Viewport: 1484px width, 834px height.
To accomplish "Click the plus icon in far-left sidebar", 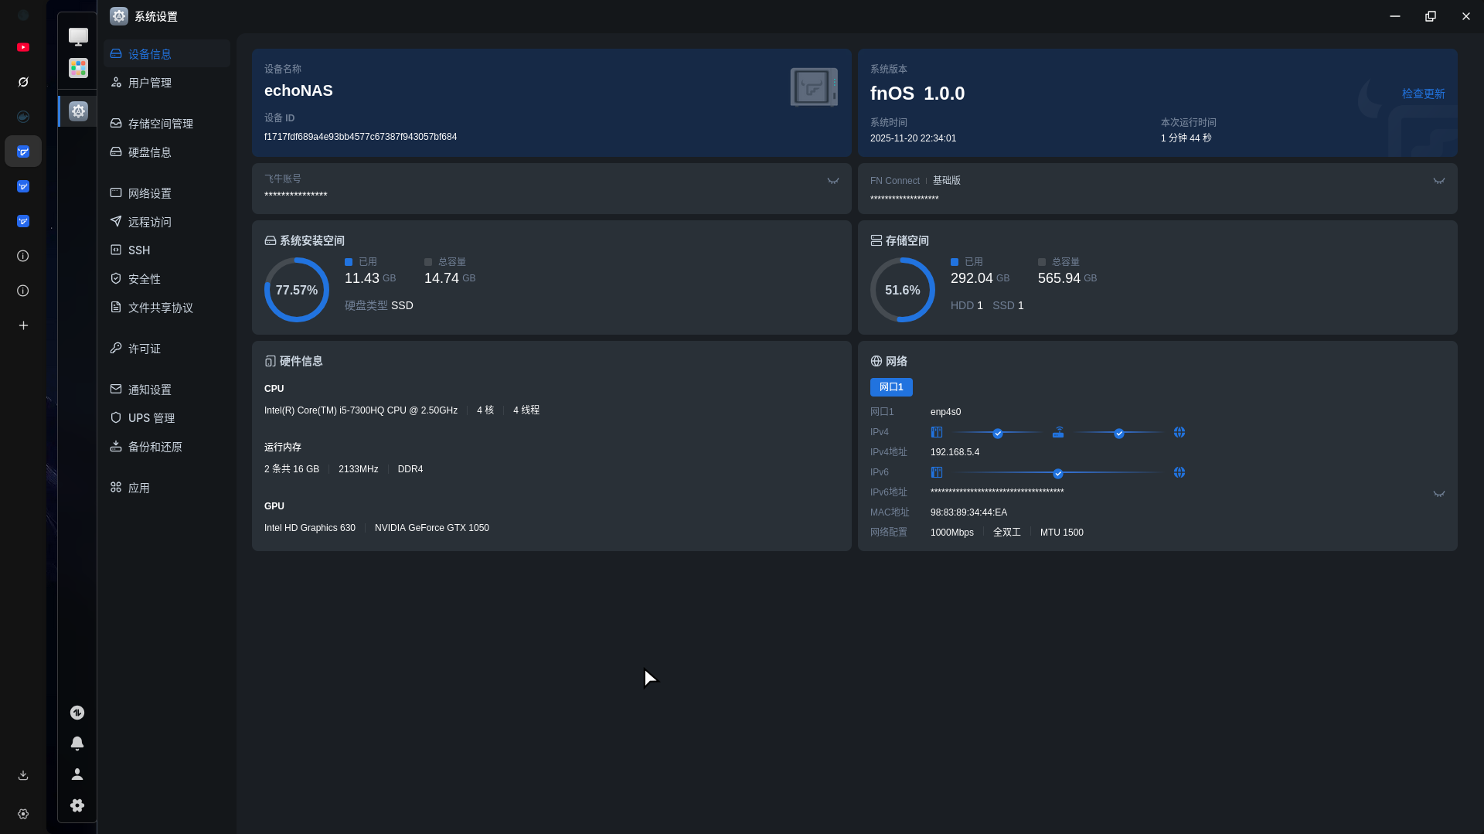I will (23, 325).
